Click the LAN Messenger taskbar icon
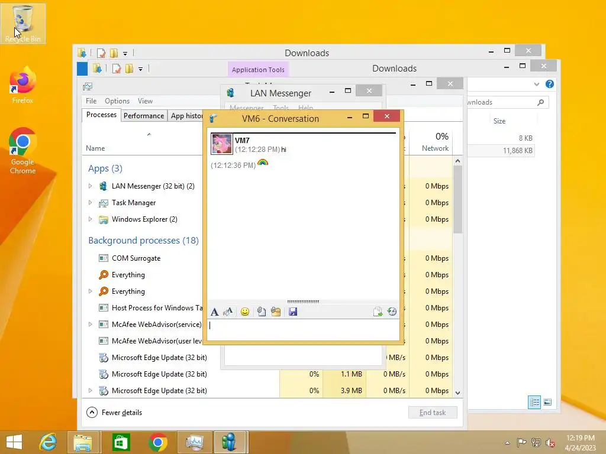 [x=230, y=442]
